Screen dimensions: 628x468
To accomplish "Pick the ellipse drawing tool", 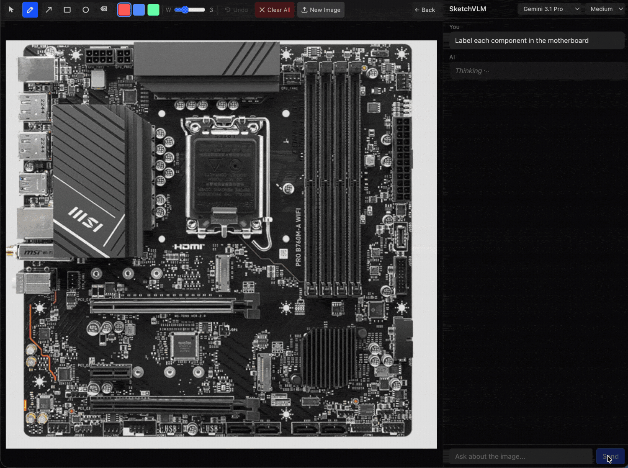I will (85, 9).
